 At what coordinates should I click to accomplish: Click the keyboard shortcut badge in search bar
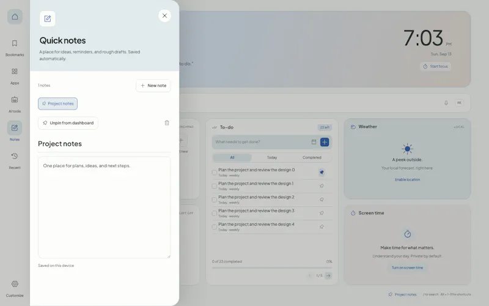pos(459,103)
